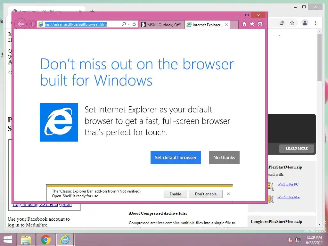This screenshot has height=246, width=328.
Task: Open Internet Explorer Home page icon
Action: point(244,24)
